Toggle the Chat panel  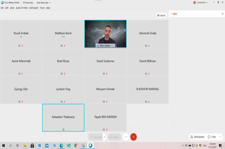pyautogui.click(x=211, y=137)
